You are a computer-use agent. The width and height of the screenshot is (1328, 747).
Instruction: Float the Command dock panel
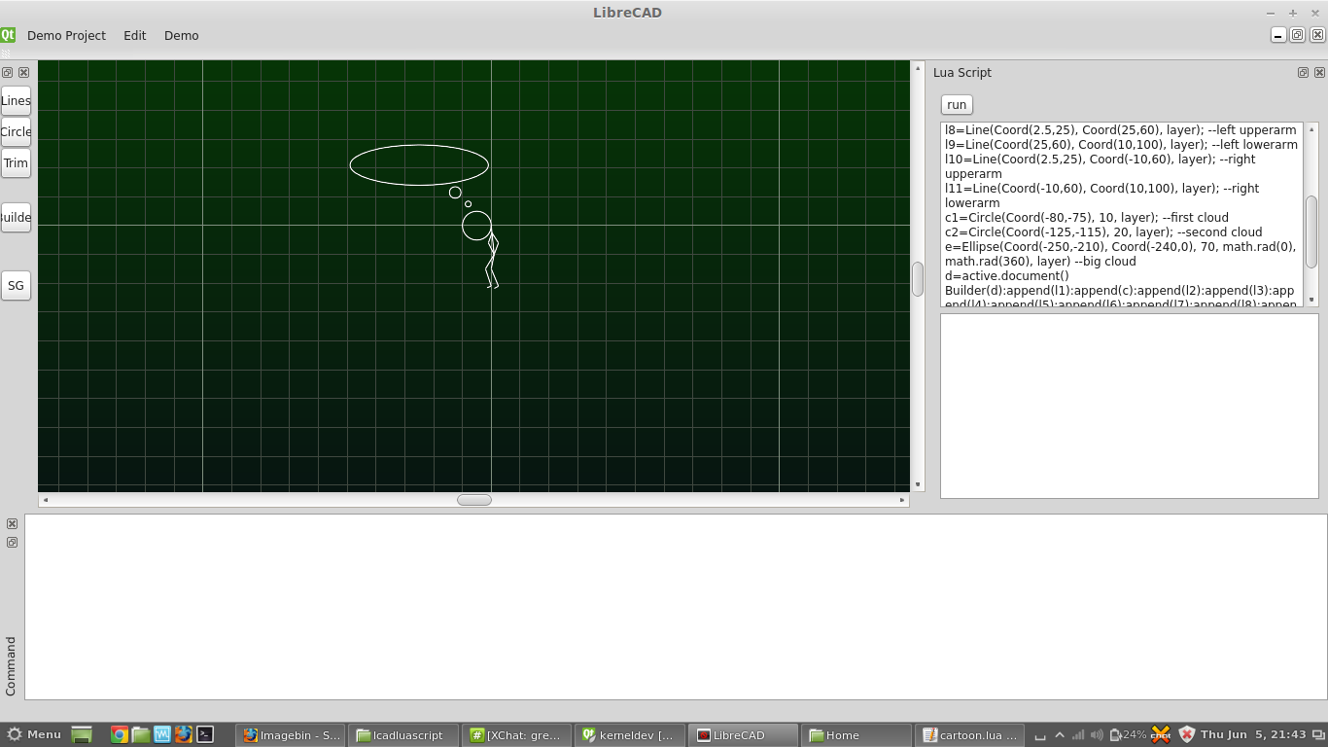[x=12, y=542]
